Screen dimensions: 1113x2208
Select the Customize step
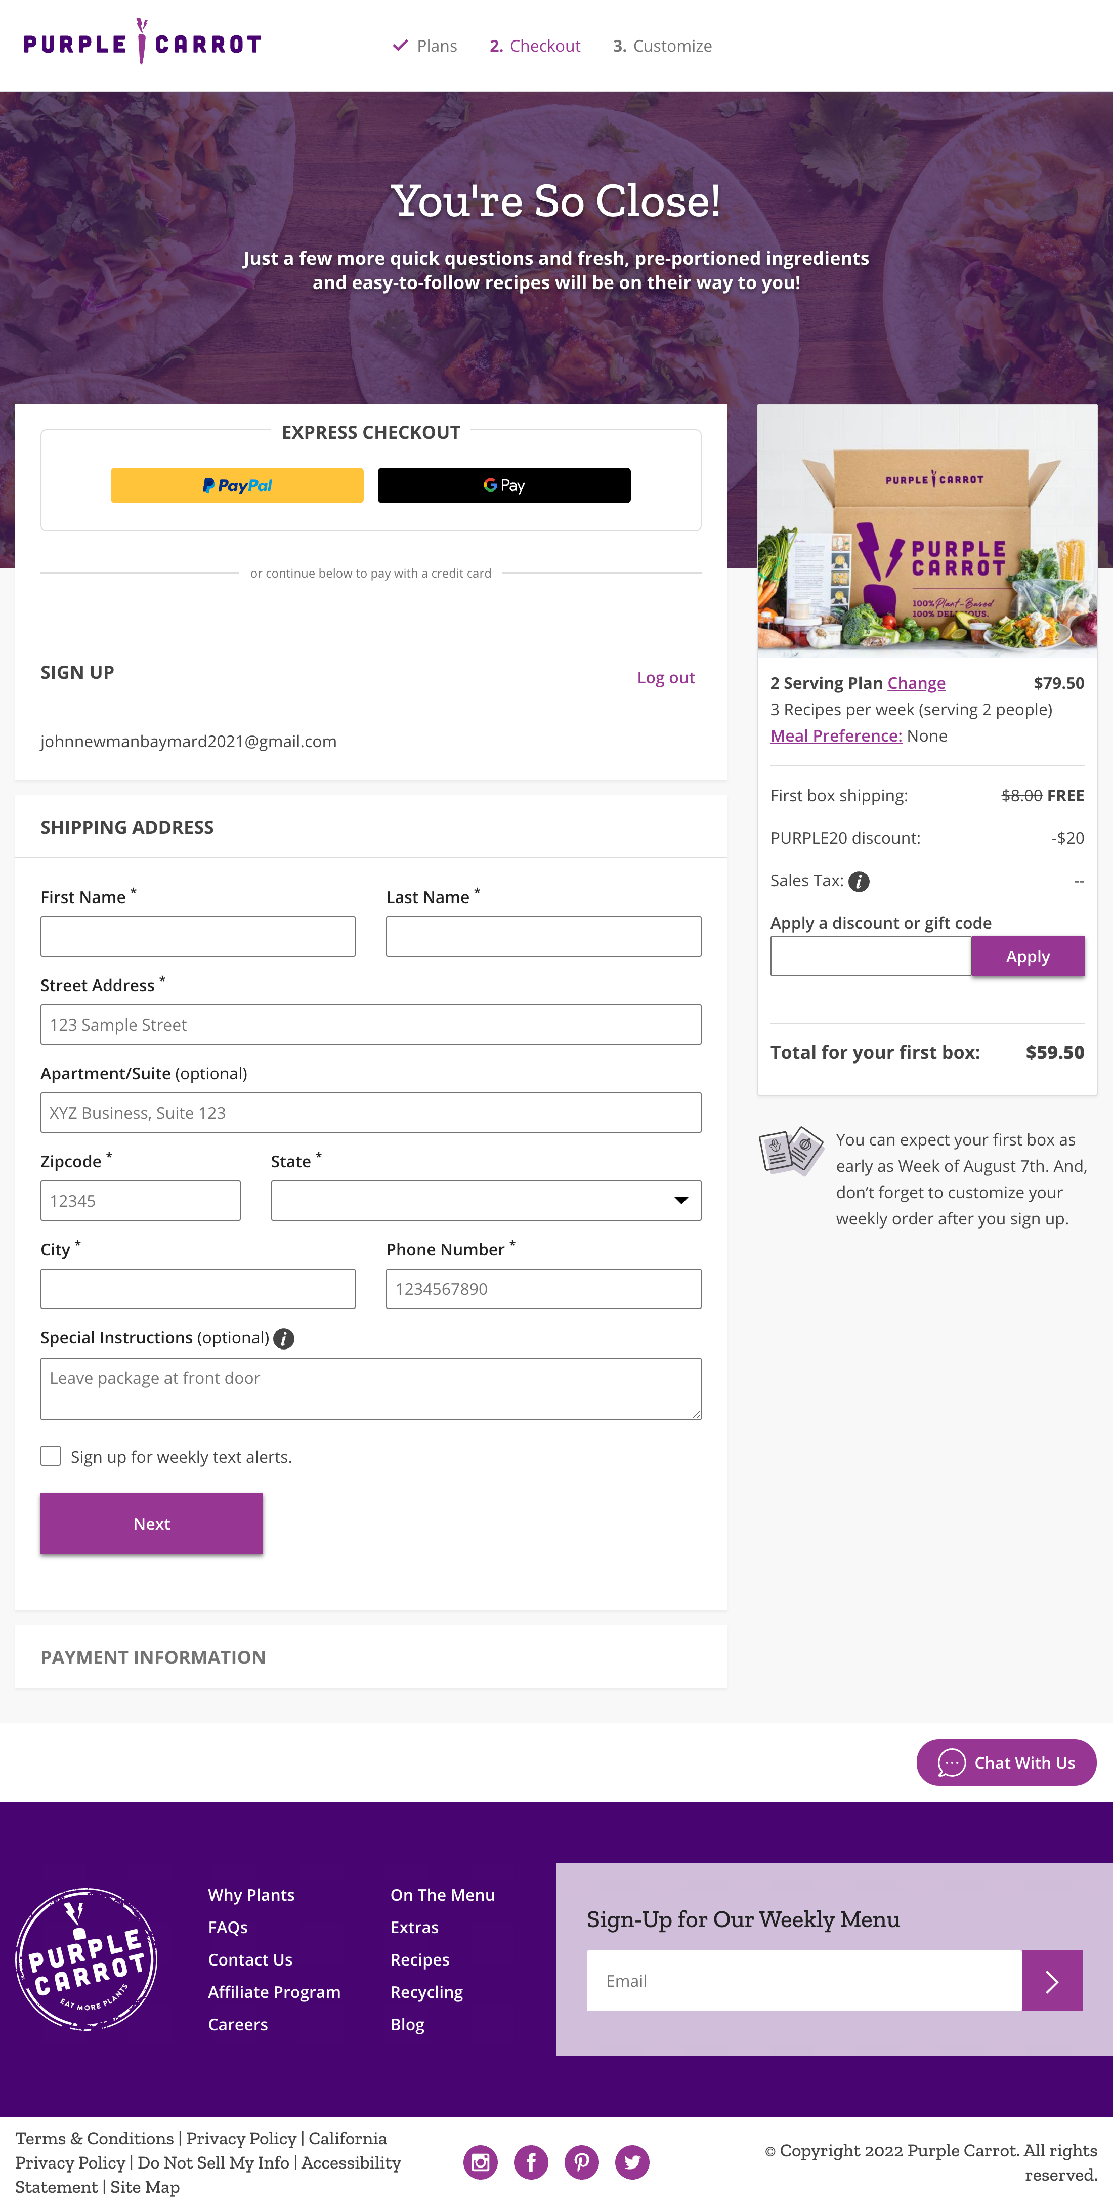coord(662,46)
